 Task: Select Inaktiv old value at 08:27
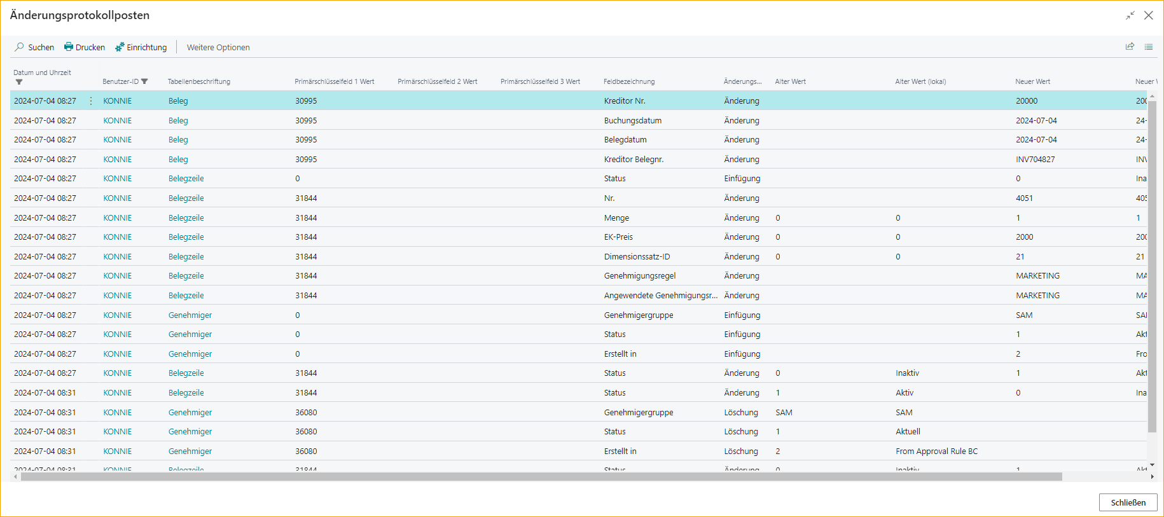click(908, 373)
